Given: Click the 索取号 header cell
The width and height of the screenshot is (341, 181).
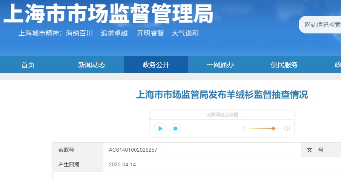Looking at the screenshot, I should coord(66,150).
